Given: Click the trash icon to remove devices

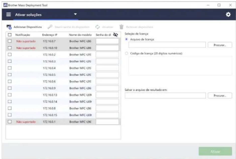Looking at the screenshot, I should (121, 27).
